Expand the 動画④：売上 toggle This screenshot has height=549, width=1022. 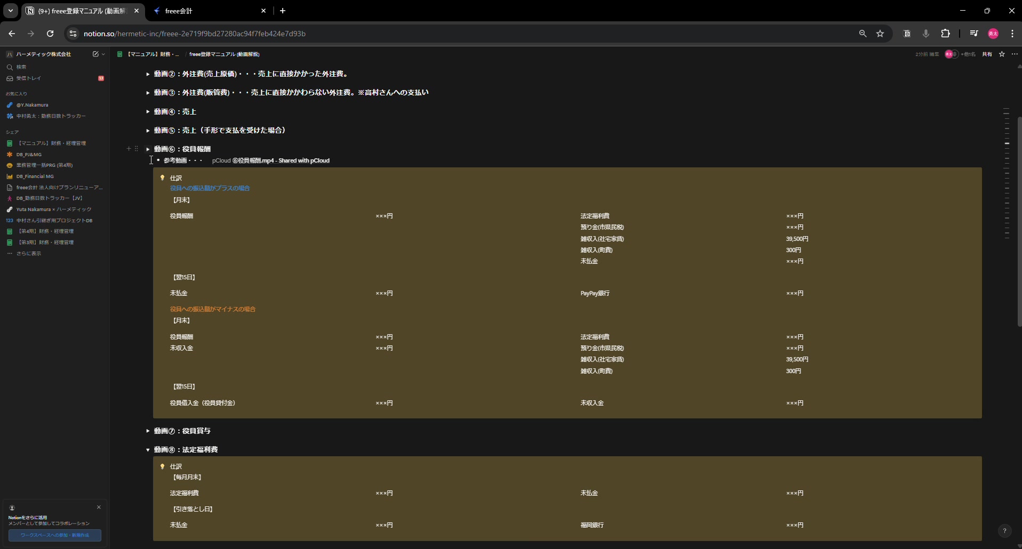click(x=148, y=112)
